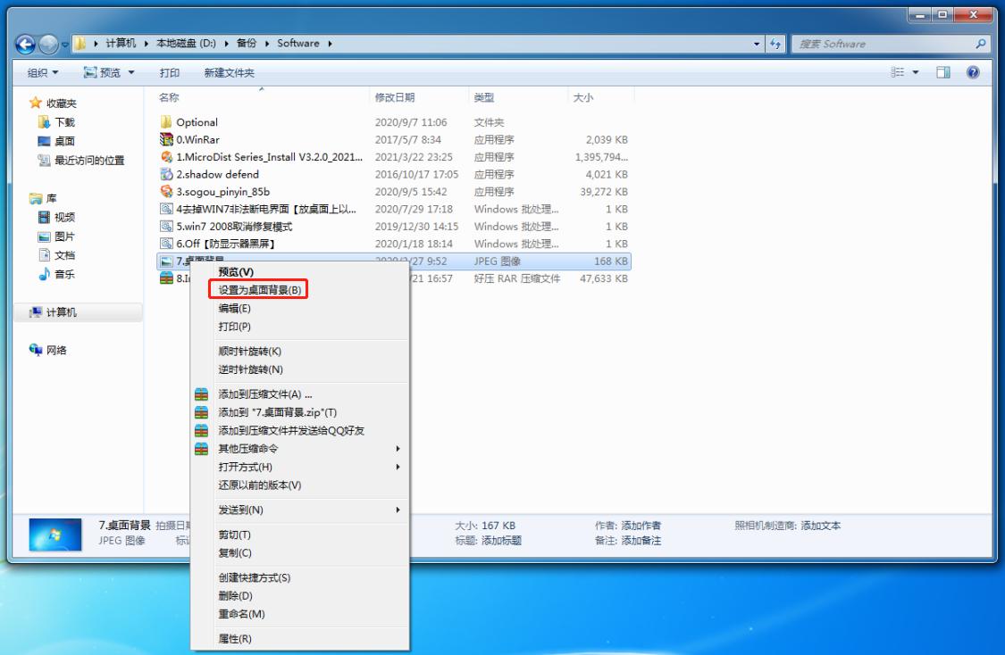
Task: Click the Back navigation arrow button
Action: (26, 44)
